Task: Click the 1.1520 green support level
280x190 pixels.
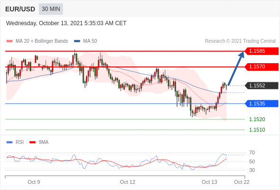Action: pyautogui.click(x=257, y=119)
